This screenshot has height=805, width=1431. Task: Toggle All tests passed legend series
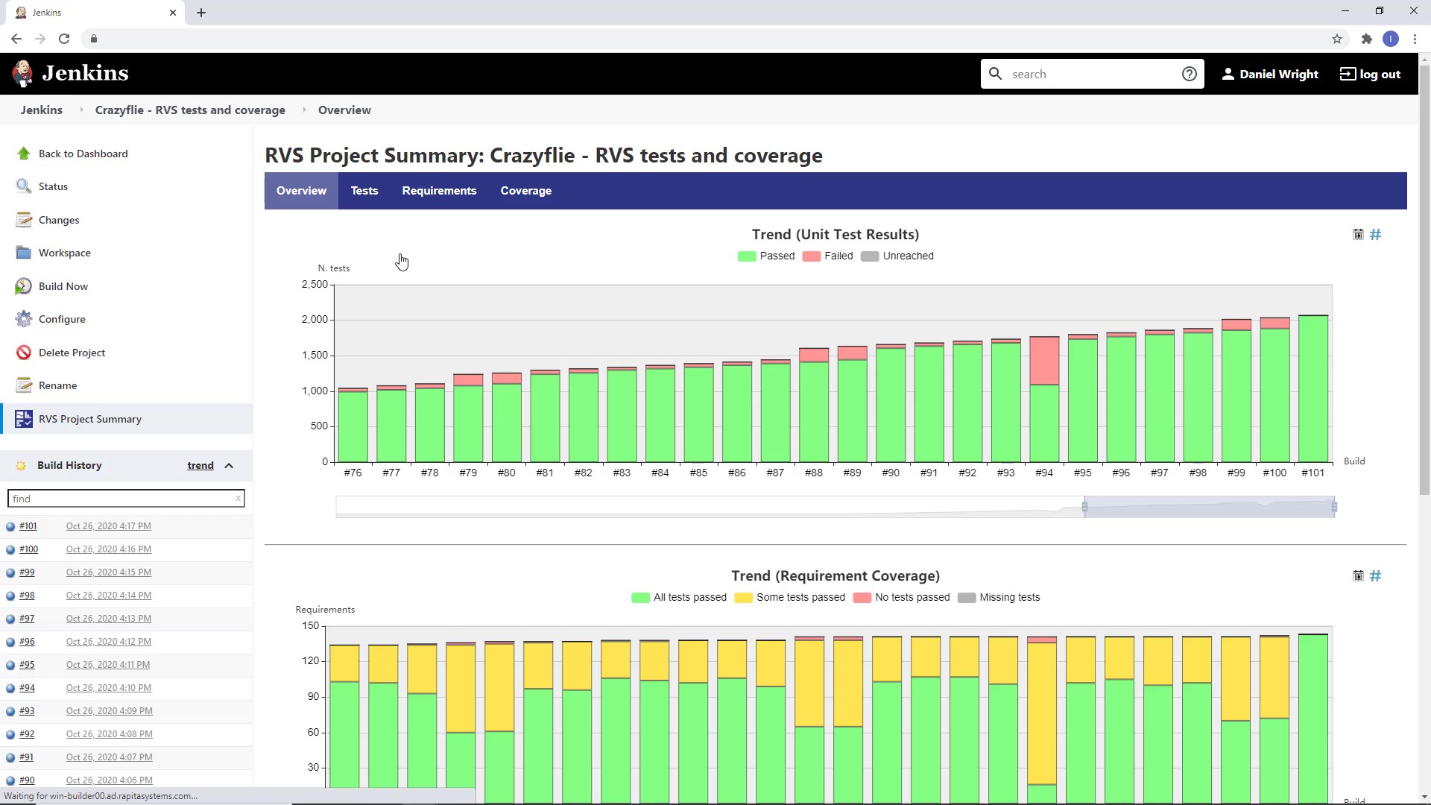[679, 598]
